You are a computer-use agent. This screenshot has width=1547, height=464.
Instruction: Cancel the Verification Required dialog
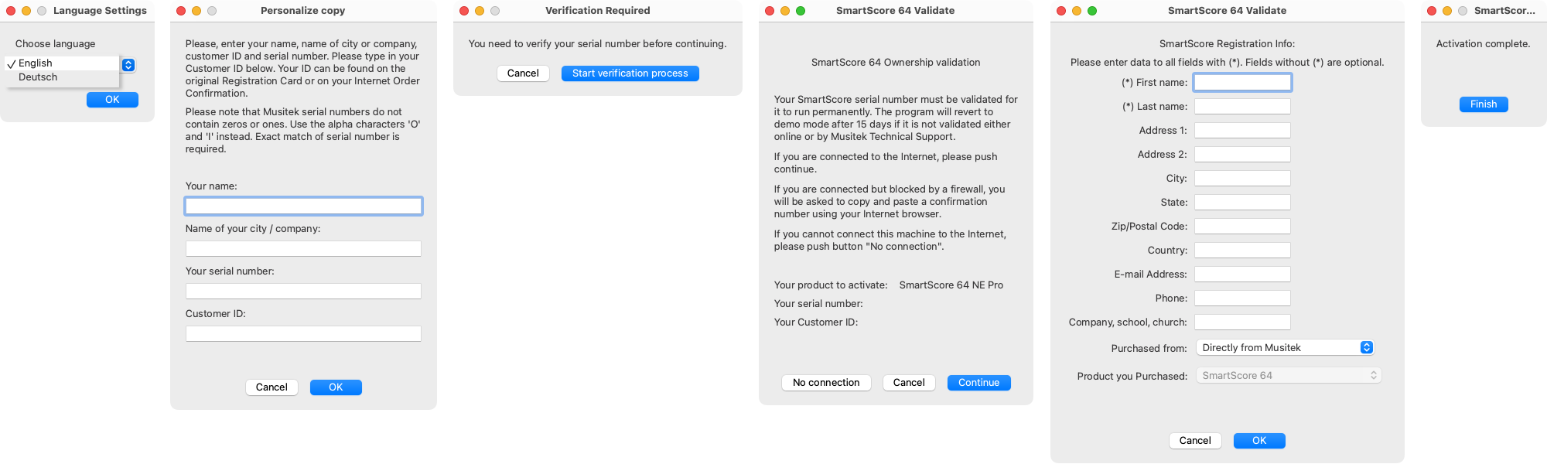[523, 73]
